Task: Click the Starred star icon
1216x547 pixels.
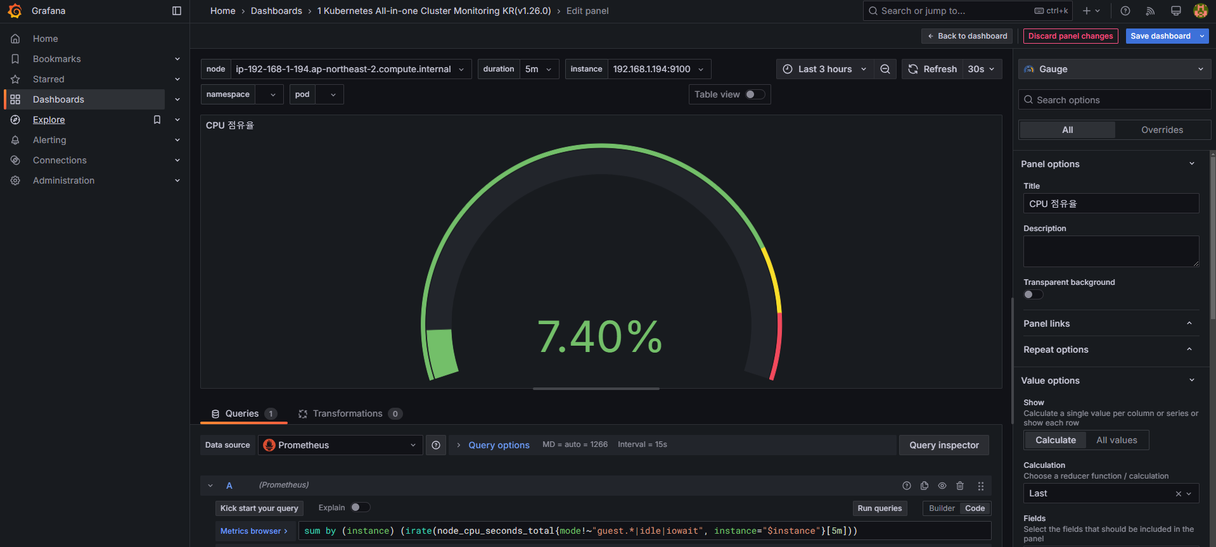Action: tap(15, 79)
